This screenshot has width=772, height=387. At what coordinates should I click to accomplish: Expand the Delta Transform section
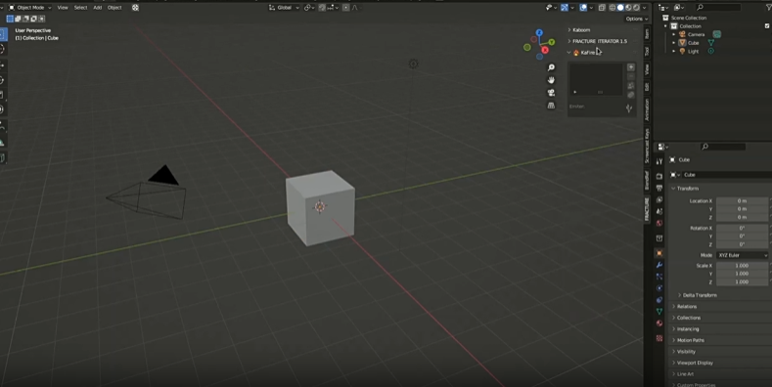click(x=700, y=295)
